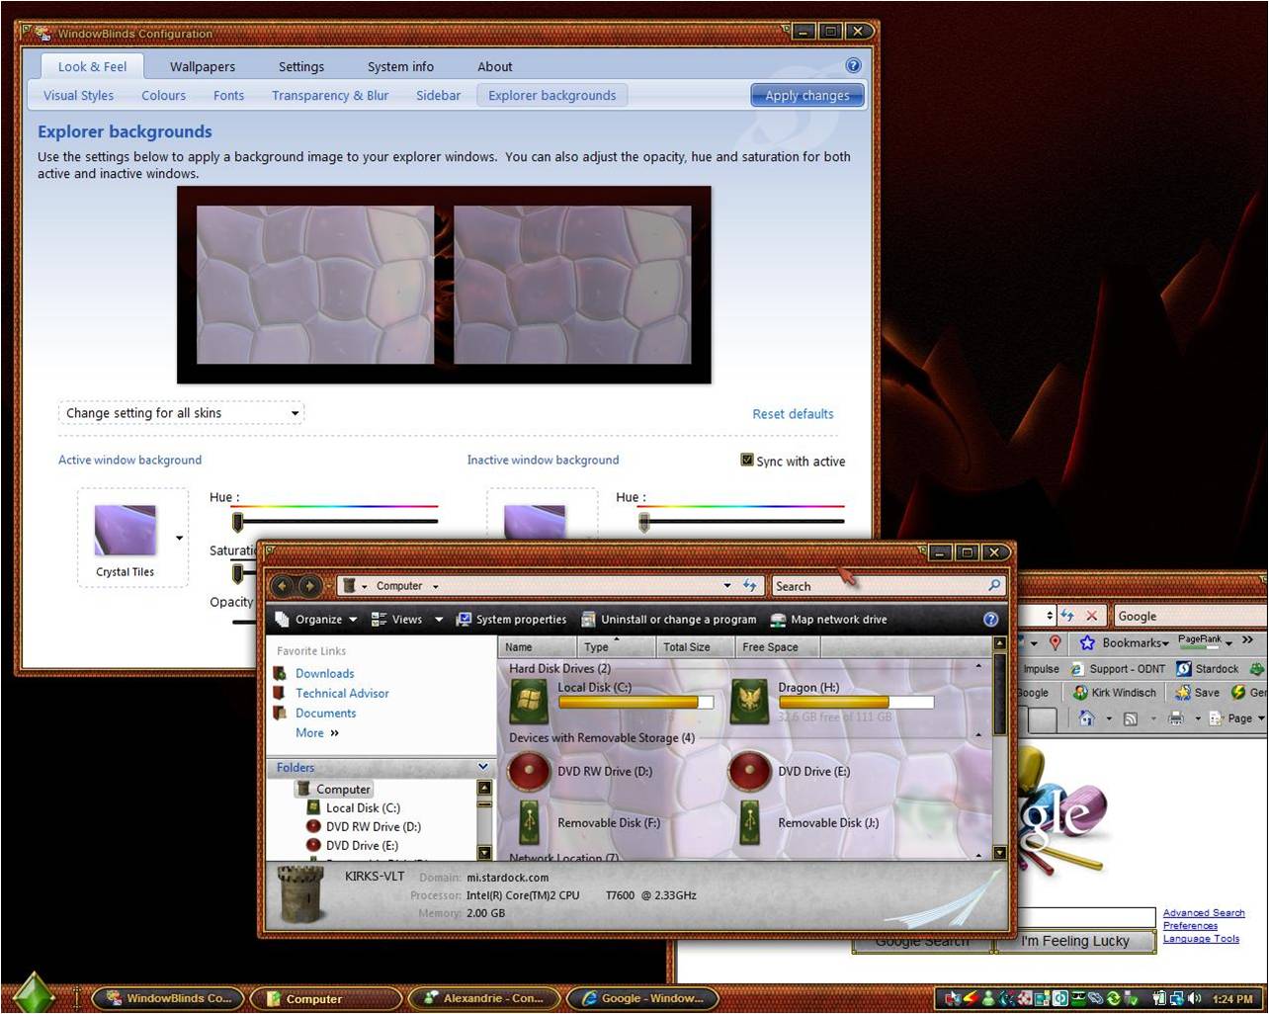Click the Apply changes button
Image resolution: width=1269 pixels, height=1014 pixels.
coord(807,95)
